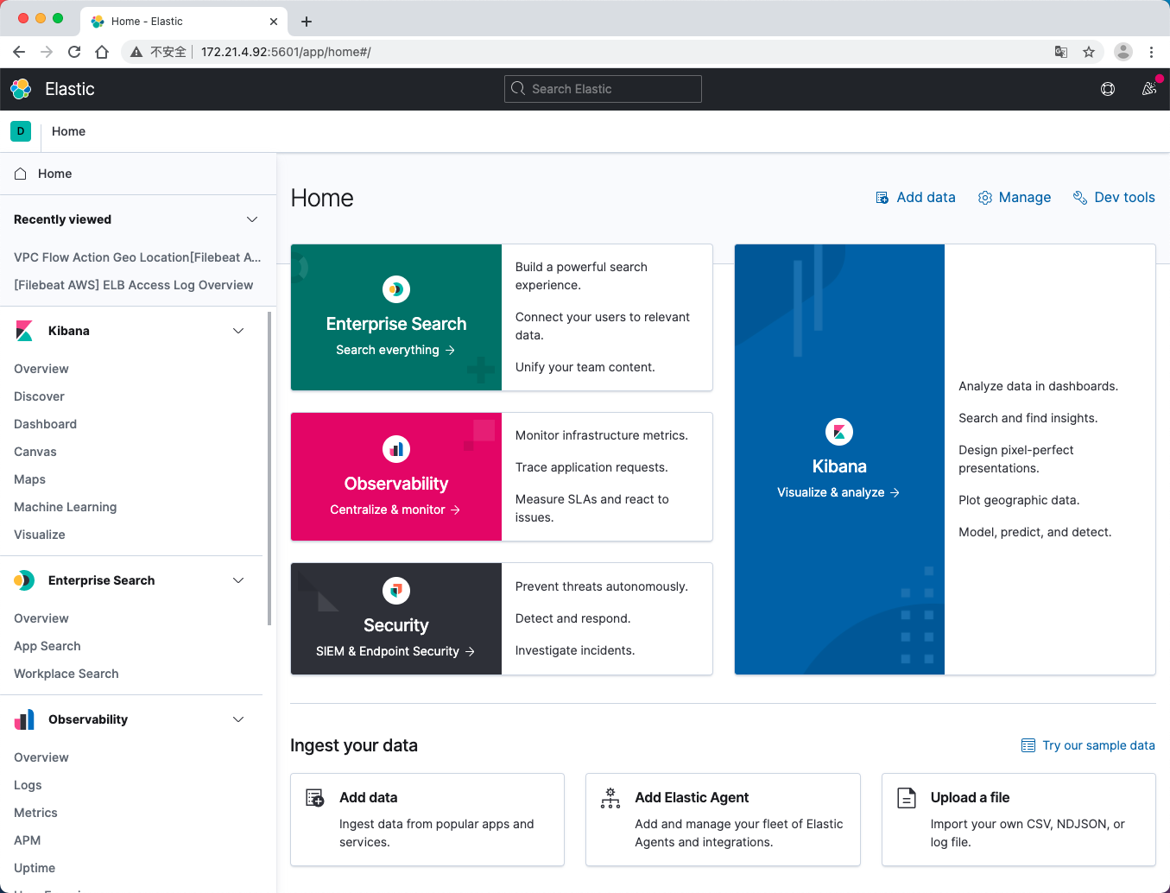Viewport: 1170px width, 893px height.
Task: Open Discover in Kibana menu
Action: tap(39, 396)
